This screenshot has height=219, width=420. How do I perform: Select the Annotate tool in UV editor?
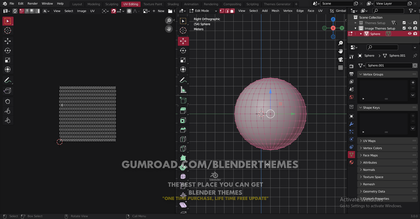point(8,80)
